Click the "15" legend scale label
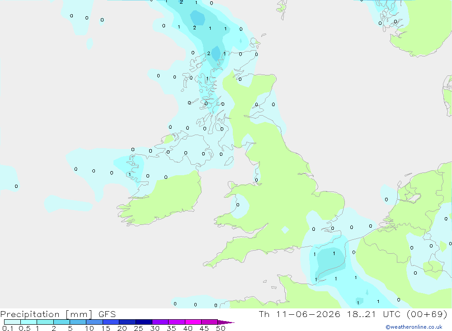Viewport: 452px width, 331px height. tap(106, 328)
